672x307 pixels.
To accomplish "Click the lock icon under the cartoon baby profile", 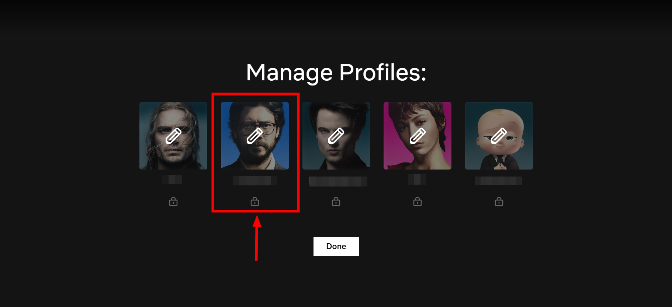I will (499, 202).
